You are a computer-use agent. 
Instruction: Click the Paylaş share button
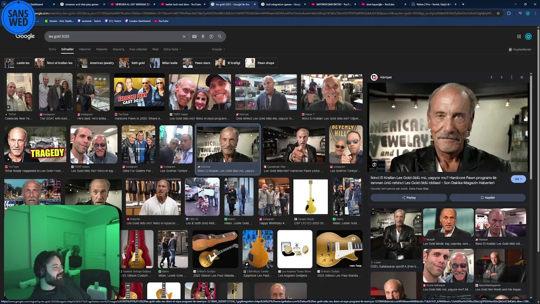(x=408, y=198)
